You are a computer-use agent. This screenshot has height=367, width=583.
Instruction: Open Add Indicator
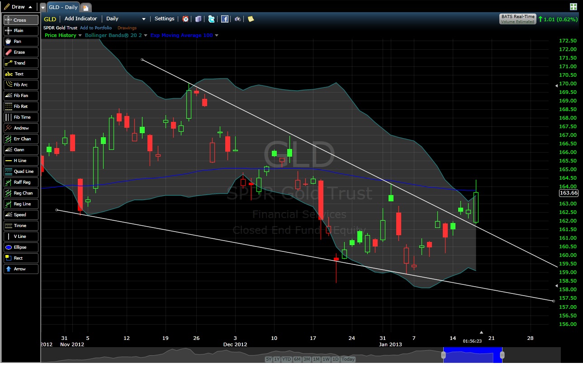(x=81, y=19)
